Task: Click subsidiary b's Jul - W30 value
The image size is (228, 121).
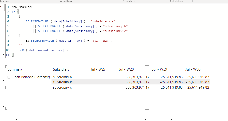Action: (197, 82)
